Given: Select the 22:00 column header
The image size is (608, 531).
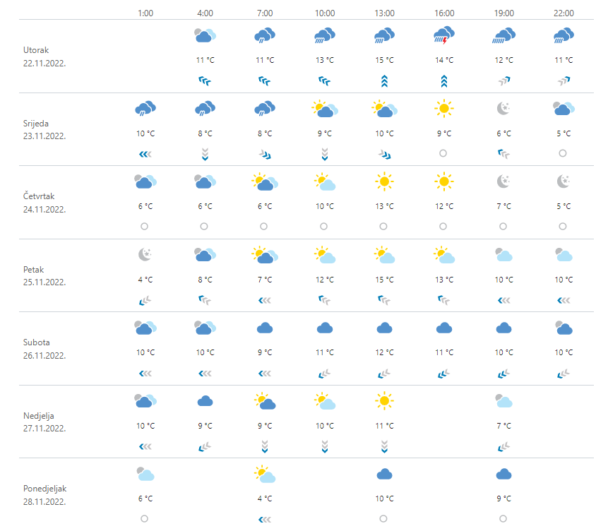Looking at the screenshot, I should point(563,13).
